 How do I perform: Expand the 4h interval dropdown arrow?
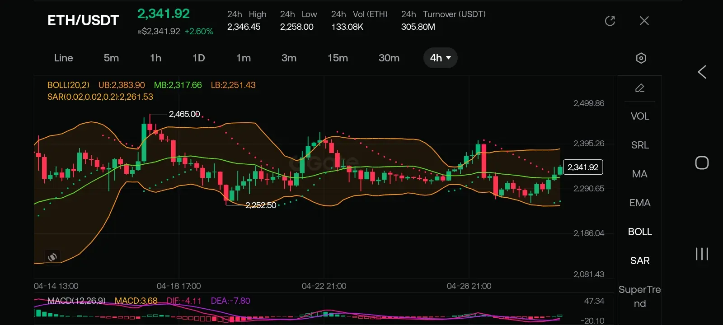pyautogui.click(x=449, y=58)
